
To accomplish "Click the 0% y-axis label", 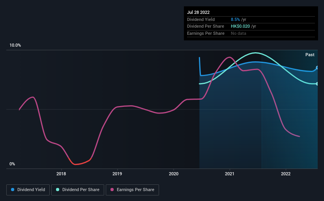I will click(12, 164).
